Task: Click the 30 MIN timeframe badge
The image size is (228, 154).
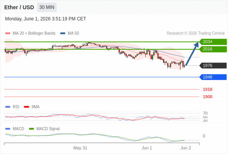Action: click(47, 7)
